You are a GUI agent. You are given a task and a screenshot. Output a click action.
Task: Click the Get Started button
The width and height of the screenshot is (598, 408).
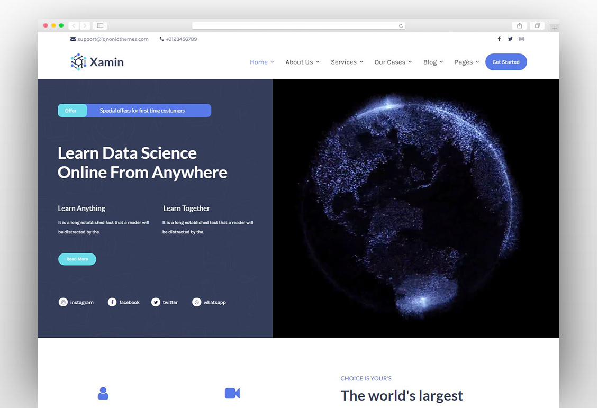pyautogui.click(x=506, y=62)
